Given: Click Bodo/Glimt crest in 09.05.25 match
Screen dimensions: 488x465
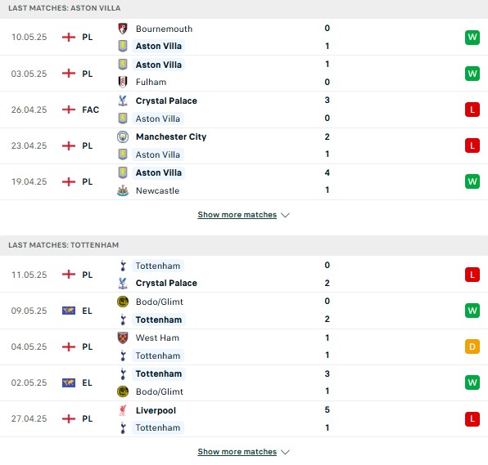Looking at the screenshot, I should point(123,302).
